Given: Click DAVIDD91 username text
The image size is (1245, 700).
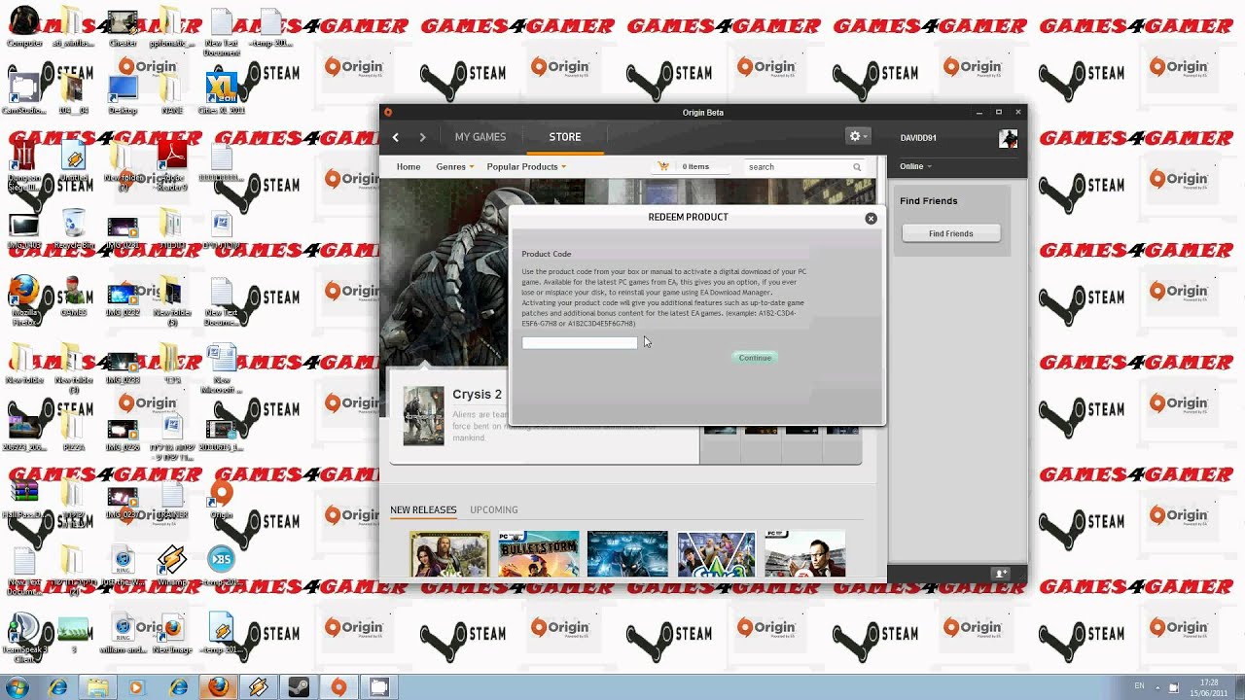Looking at the screenshot, I should tap(918, 138).
